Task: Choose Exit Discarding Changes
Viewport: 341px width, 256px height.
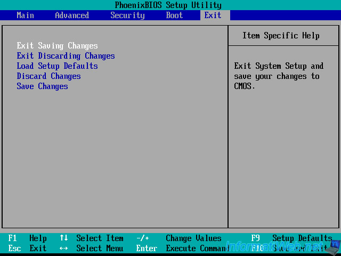Action: point(66,56)
